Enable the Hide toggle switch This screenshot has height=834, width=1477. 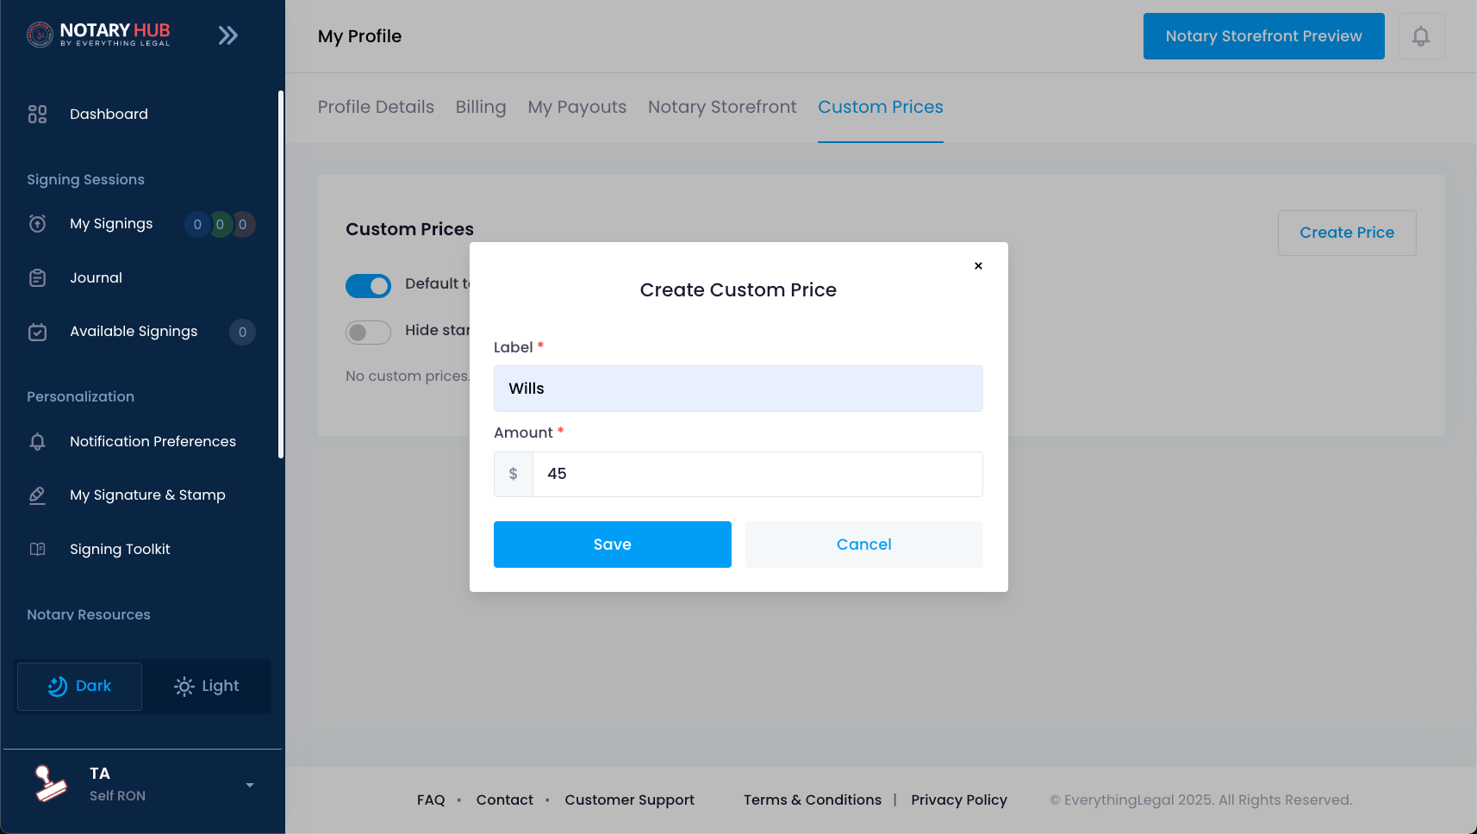point(368,332)
